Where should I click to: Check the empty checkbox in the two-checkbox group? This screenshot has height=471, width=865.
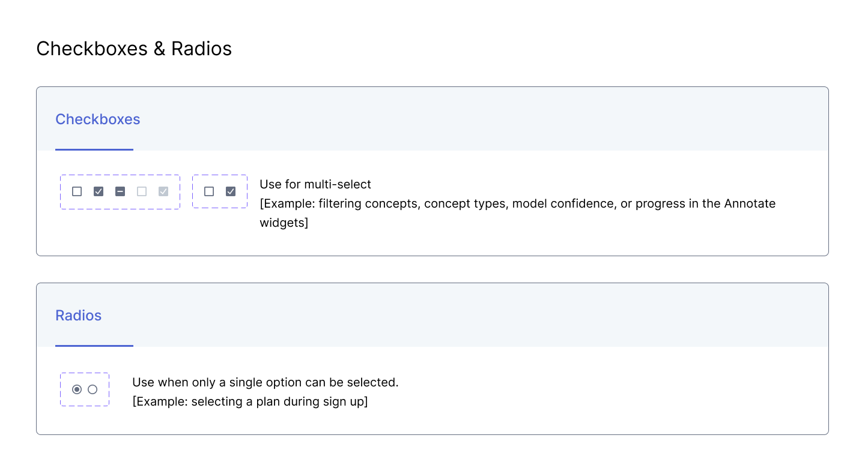pos(209,191)
